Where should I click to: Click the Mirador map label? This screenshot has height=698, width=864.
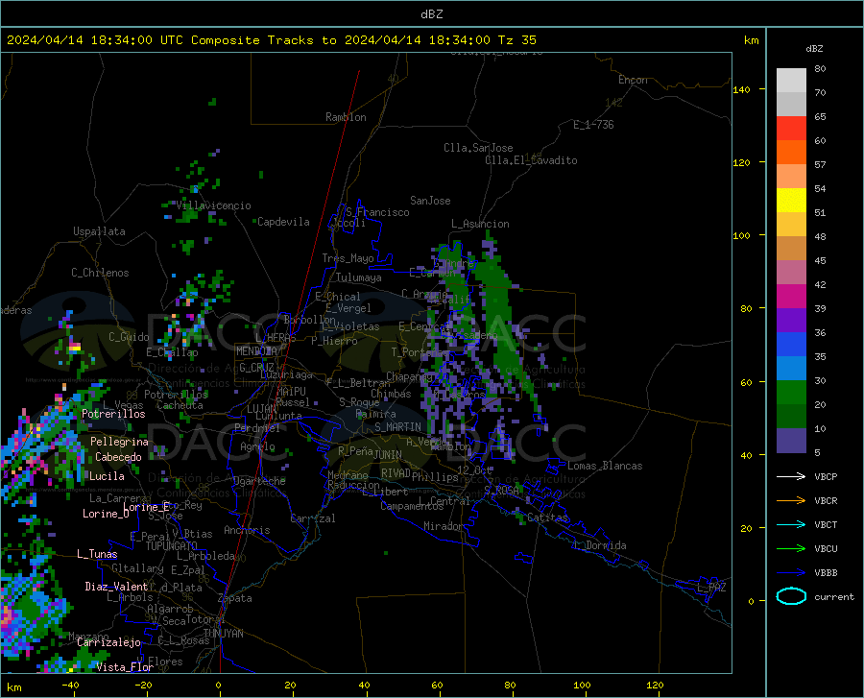tap(444, 526)
